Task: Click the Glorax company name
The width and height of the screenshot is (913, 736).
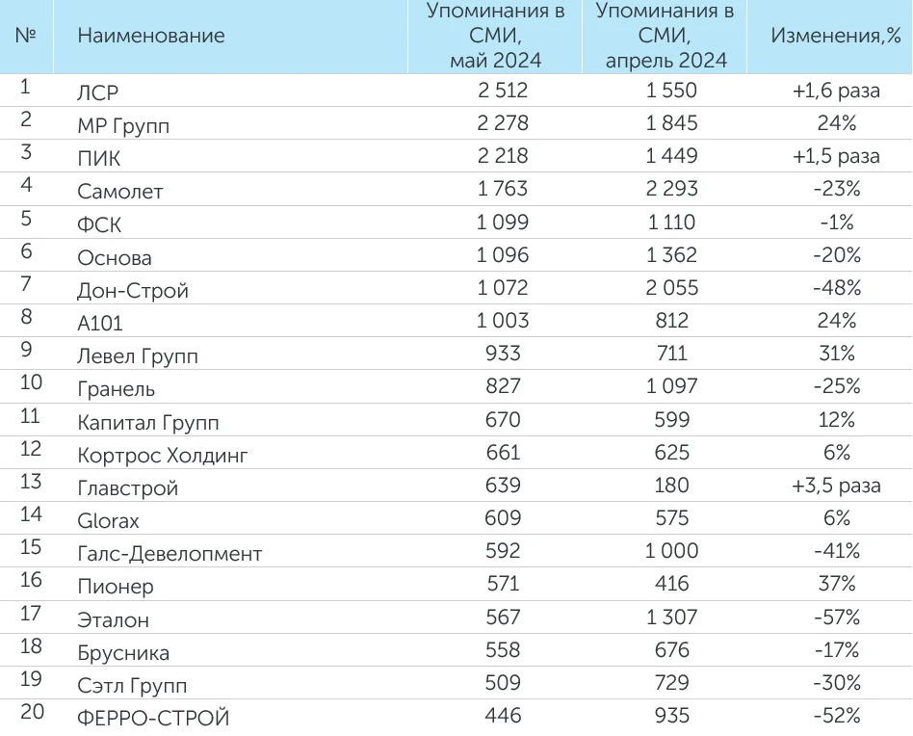Action: click(109, 521)
